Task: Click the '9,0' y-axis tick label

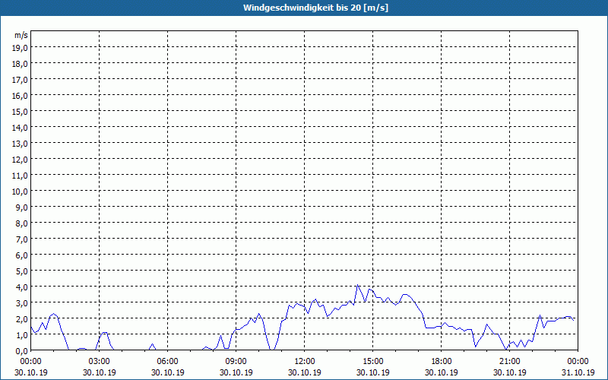Action: coord(22,207)
